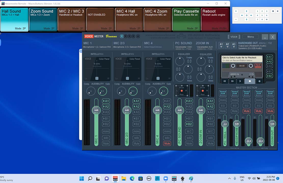The image size is (283, 183).
Task: Click the cassette display to select an audio file
Action: pos(242,59)
